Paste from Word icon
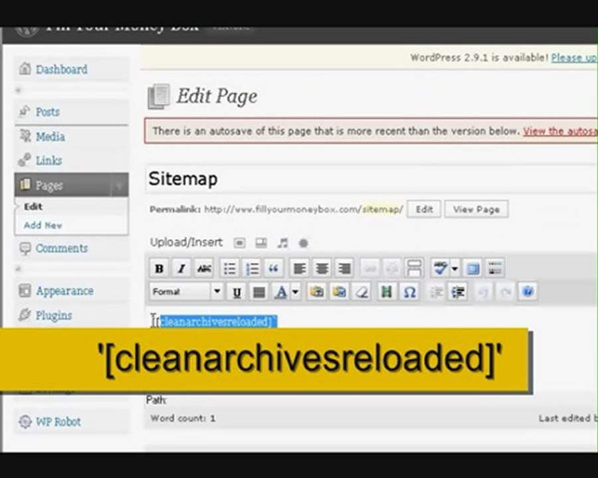 [339, 292]
